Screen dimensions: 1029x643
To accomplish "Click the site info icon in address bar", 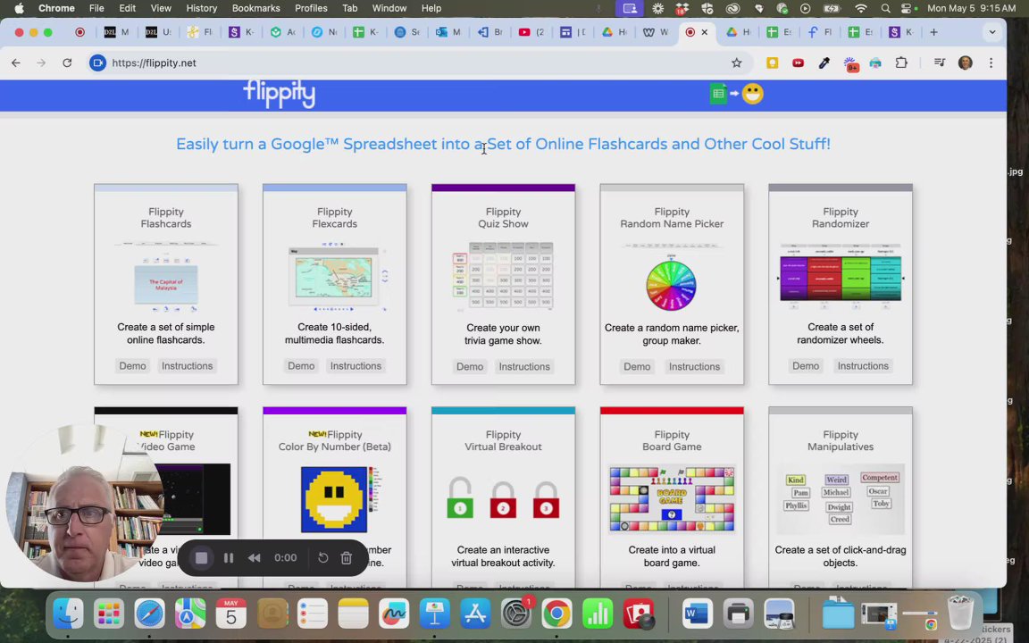I will tap(97, 63).
